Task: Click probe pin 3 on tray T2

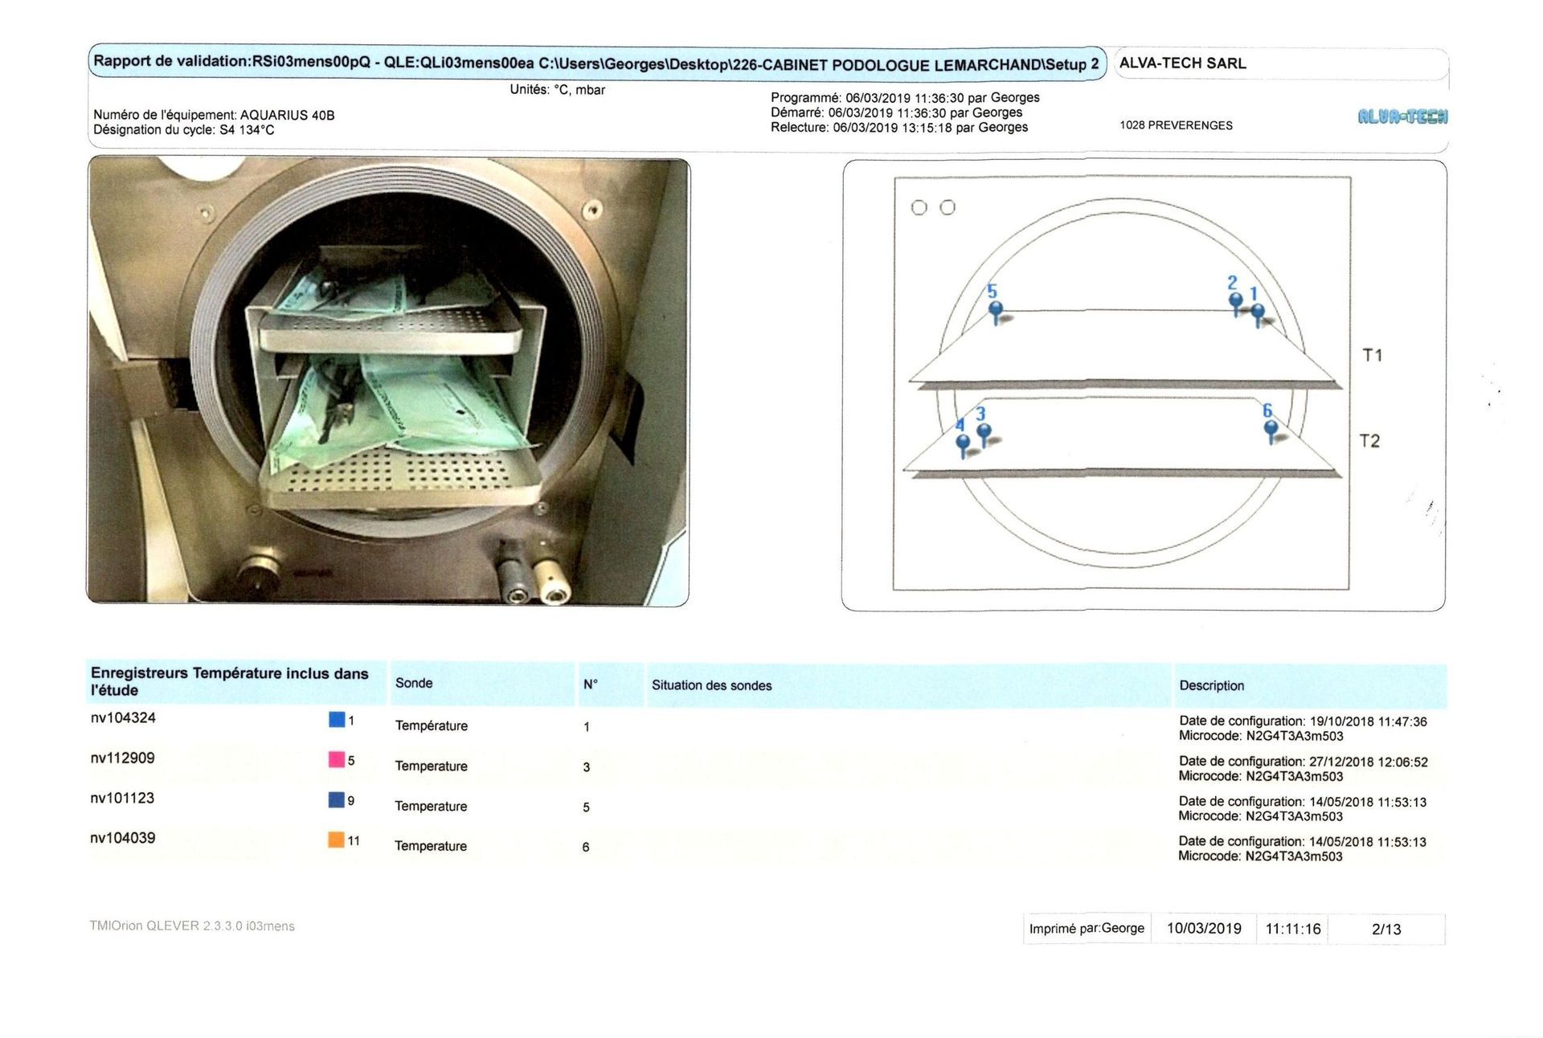Action: pyautogui.click(x=984, y=431)
